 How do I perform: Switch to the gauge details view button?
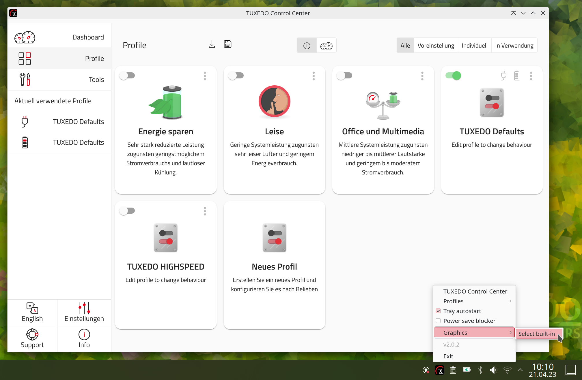327,46
